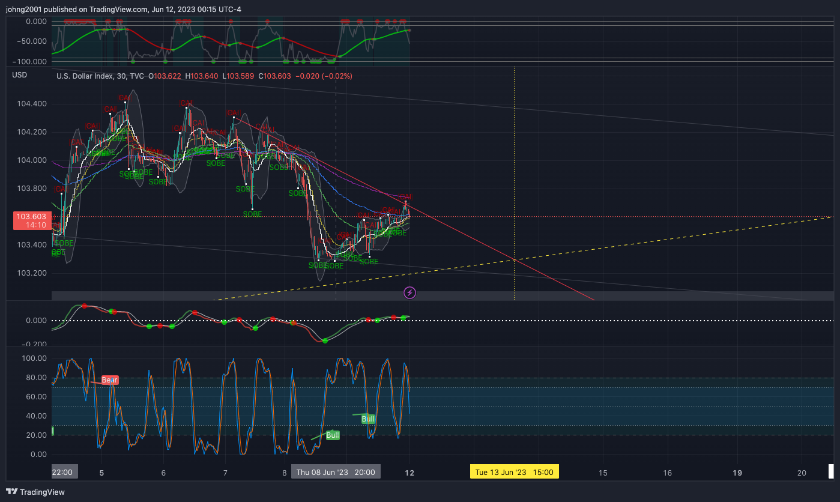Viewport: 840px width, 502px height.
Task: Click the purple lightning bolt icon
Action: coord(410,293)
